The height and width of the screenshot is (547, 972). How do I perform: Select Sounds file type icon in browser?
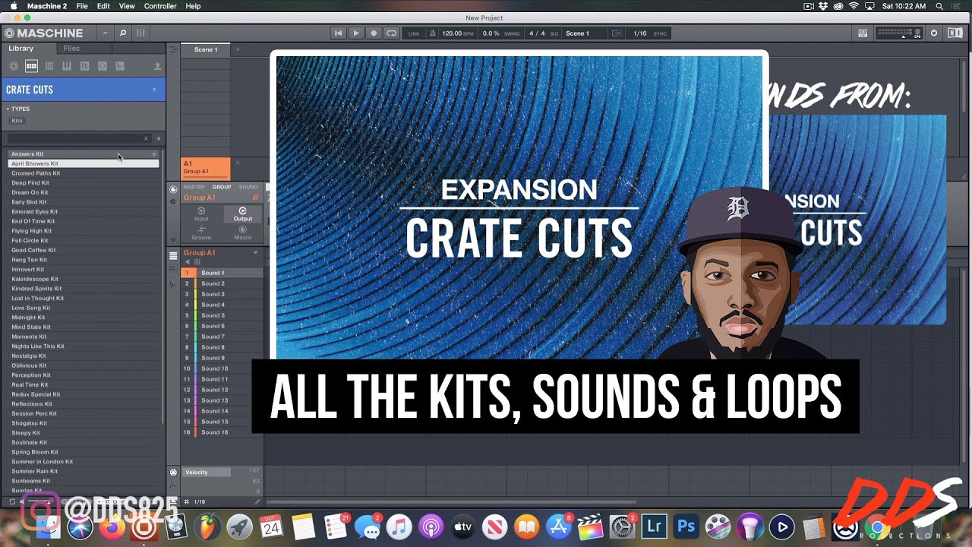point(49,66)
